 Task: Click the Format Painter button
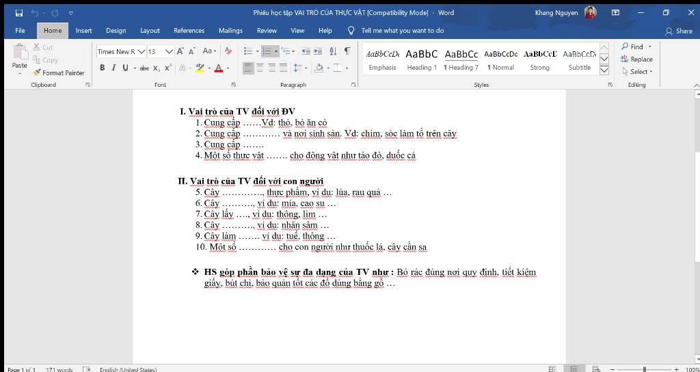click(59, 72)
